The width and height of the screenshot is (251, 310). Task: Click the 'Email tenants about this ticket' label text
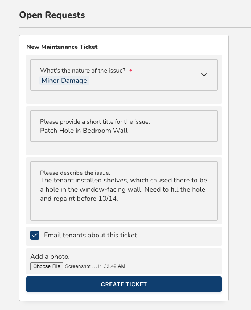tap(90, 235)
